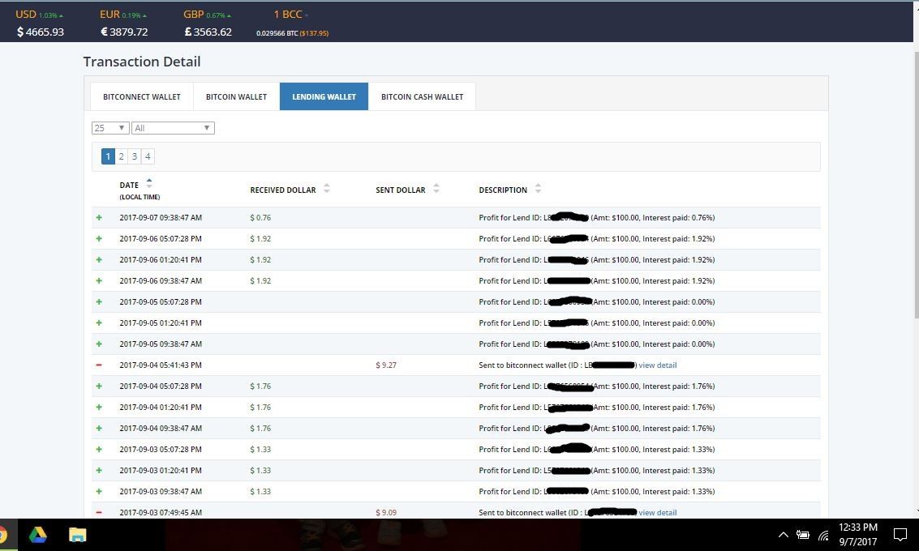Open the BitConnect Wallet tab
The height and width of the screenshot is (551, 919).
click(x=142, y=96)
